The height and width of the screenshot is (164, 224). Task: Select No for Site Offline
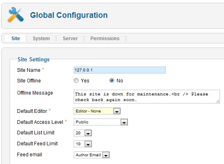click(112, 80)
